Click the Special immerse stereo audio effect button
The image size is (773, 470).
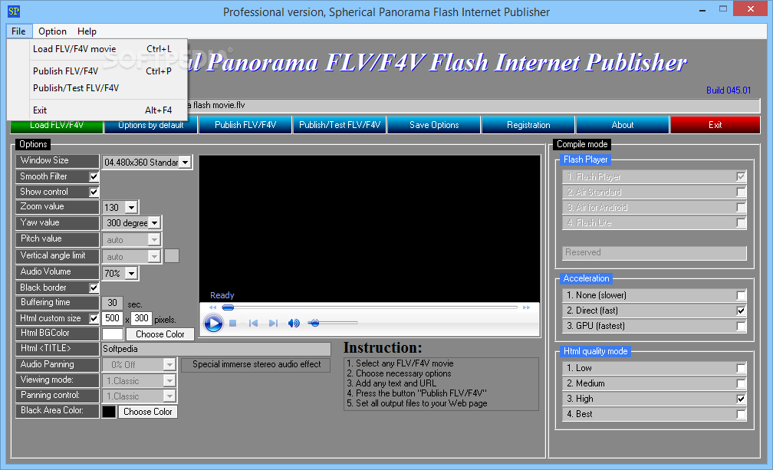pos(256,364)
